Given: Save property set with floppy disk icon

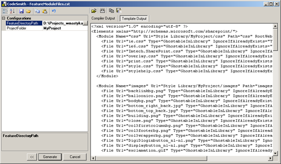Looking at the screenshot, I should click(x=22, y=11).
